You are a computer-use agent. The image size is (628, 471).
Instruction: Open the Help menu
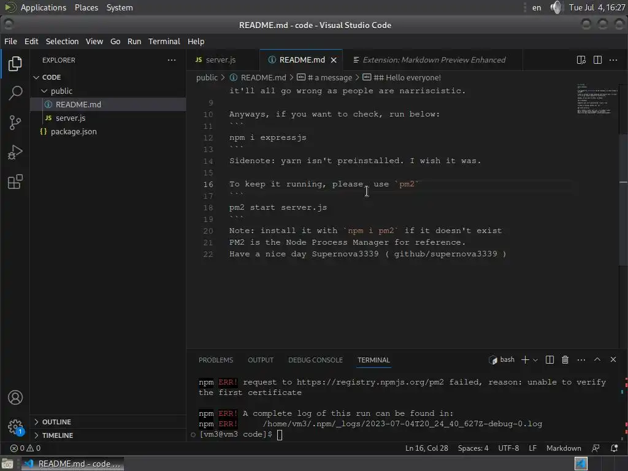[196, 41]
